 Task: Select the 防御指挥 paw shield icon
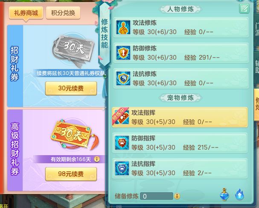click(122, 143)
